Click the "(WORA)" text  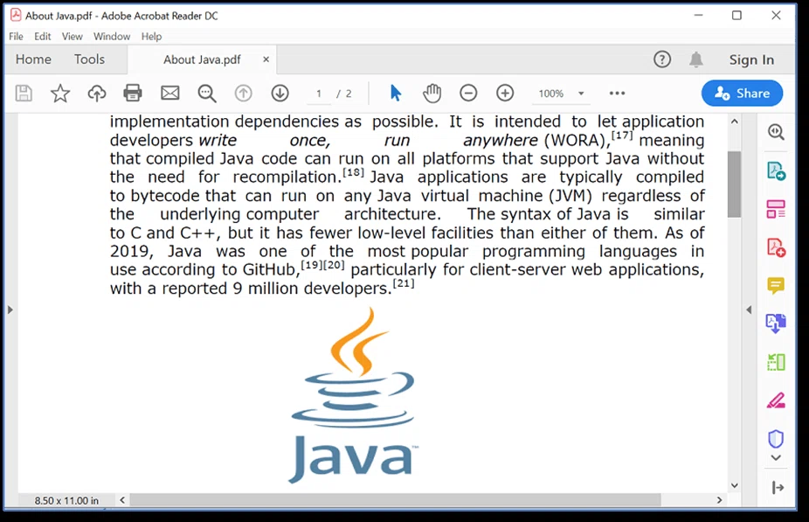coord(577,141)
